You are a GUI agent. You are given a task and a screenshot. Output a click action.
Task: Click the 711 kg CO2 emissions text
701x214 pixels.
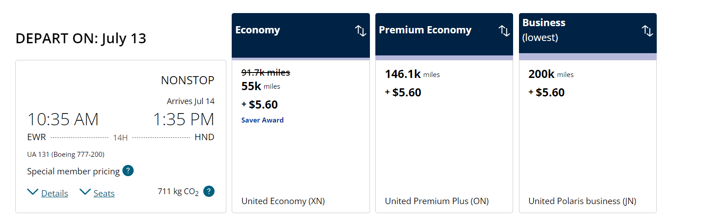(x=178, y=191)
